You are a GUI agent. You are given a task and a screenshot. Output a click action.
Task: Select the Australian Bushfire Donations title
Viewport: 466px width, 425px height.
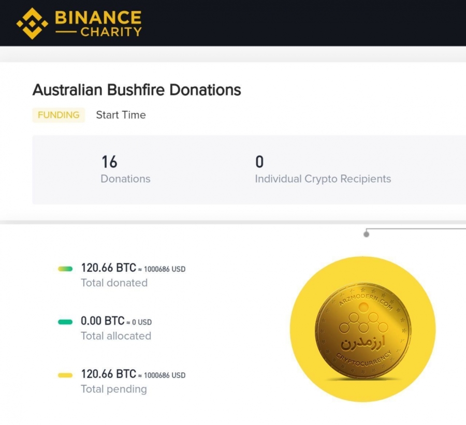(137, 90)
